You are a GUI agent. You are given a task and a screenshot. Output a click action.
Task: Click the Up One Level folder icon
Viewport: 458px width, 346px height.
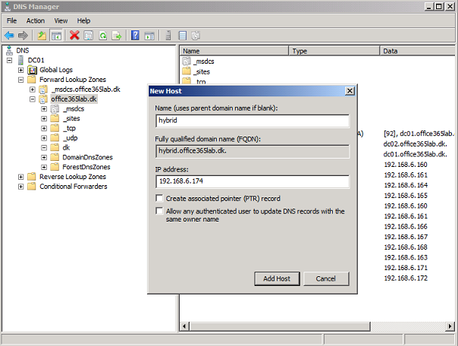42,36
